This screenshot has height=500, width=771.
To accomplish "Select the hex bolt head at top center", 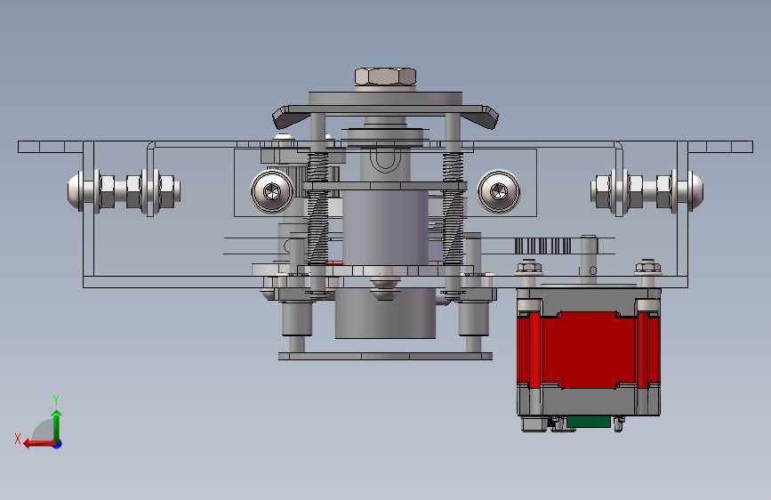I will pyautogui.click(x=386, y=77).
